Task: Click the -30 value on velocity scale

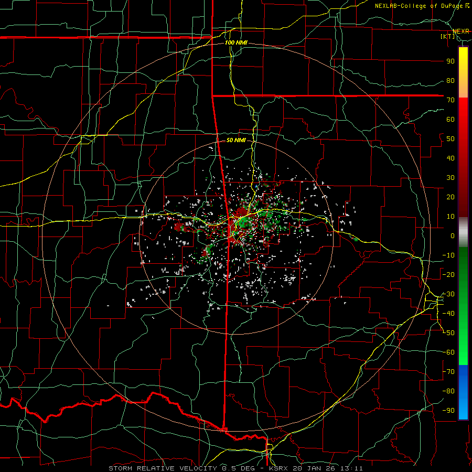Action: (x=448, y=294)
